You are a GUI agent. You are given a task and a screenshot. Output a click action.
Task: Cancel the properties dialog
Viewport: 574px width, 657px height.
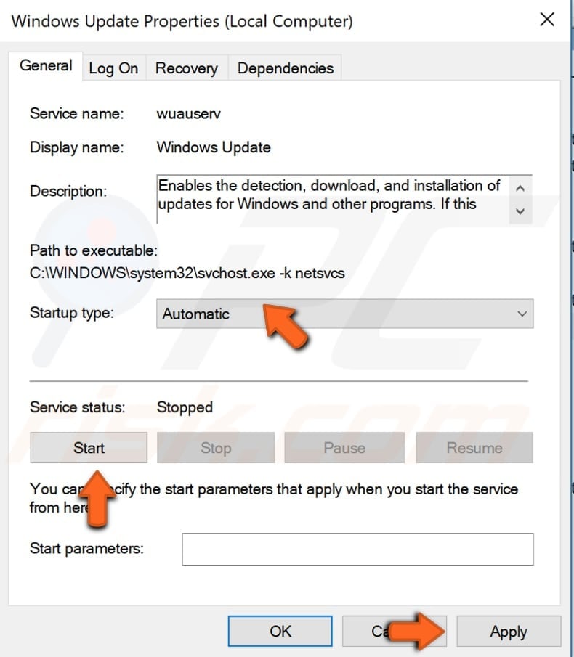pos(394,631)
